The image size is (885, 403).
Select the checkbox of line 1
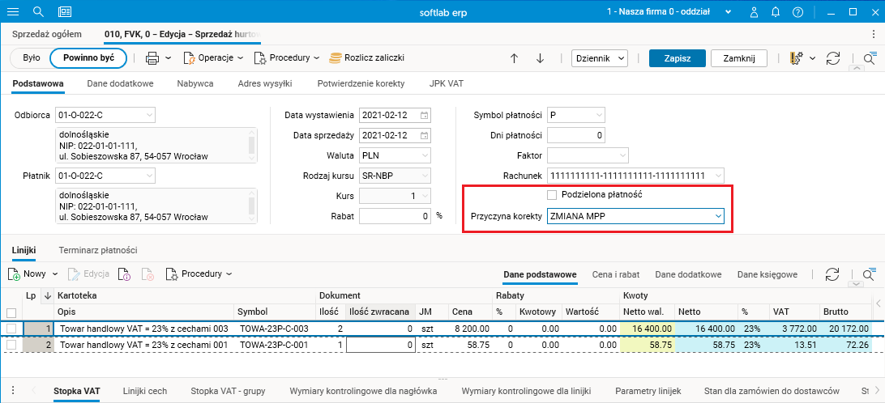point(11,328)
